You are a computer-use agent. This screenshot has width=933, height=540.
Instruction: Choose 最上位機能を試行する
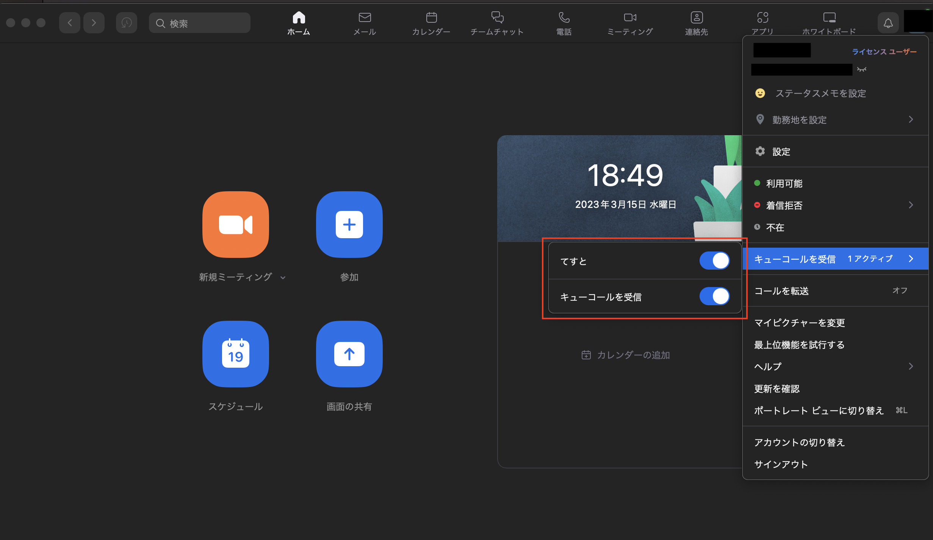835,345
